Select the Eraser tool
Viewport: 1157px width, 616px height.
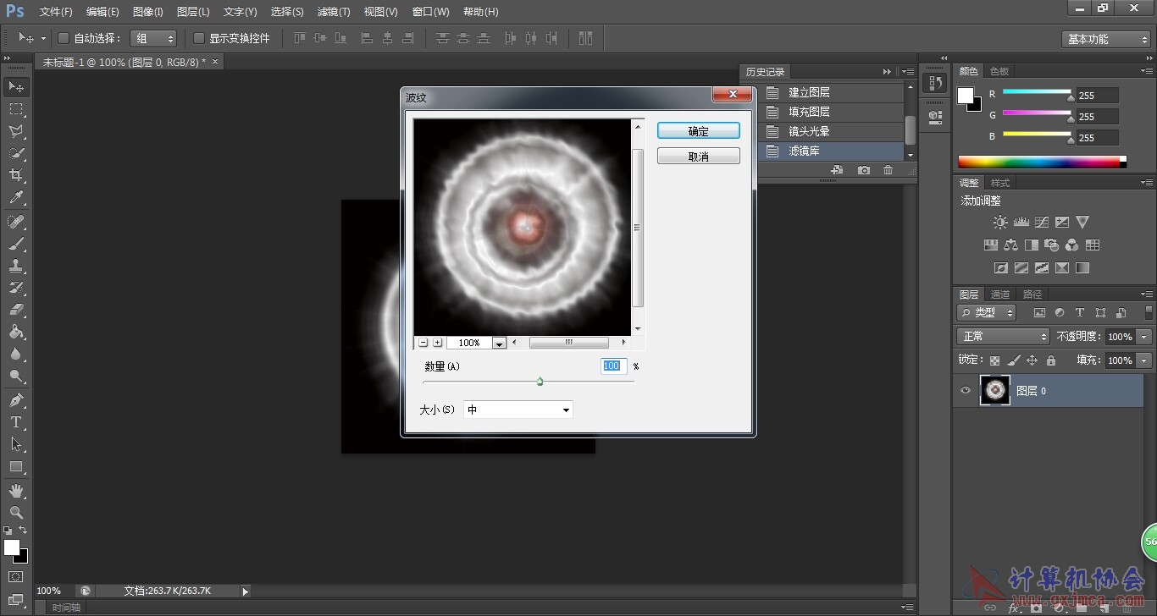(16, 310)
